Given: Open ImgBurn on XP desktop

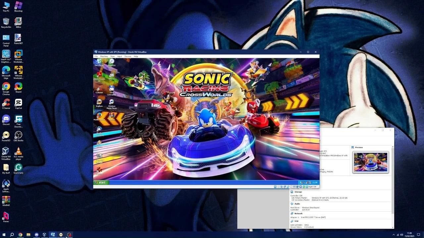Looking at the screenshot, I should click(x=99, y=103).
